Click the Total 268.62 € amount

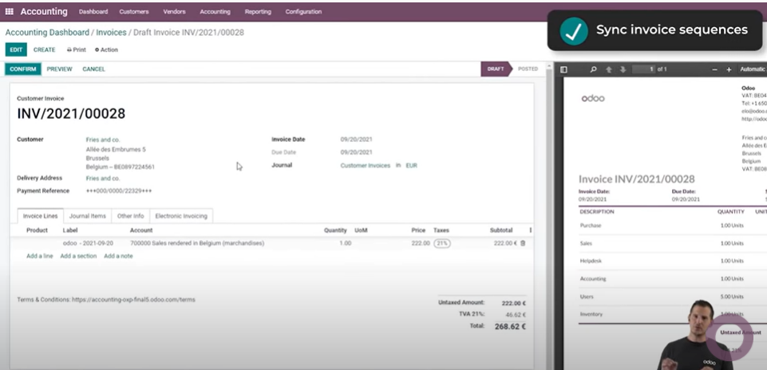click(510, 326)
